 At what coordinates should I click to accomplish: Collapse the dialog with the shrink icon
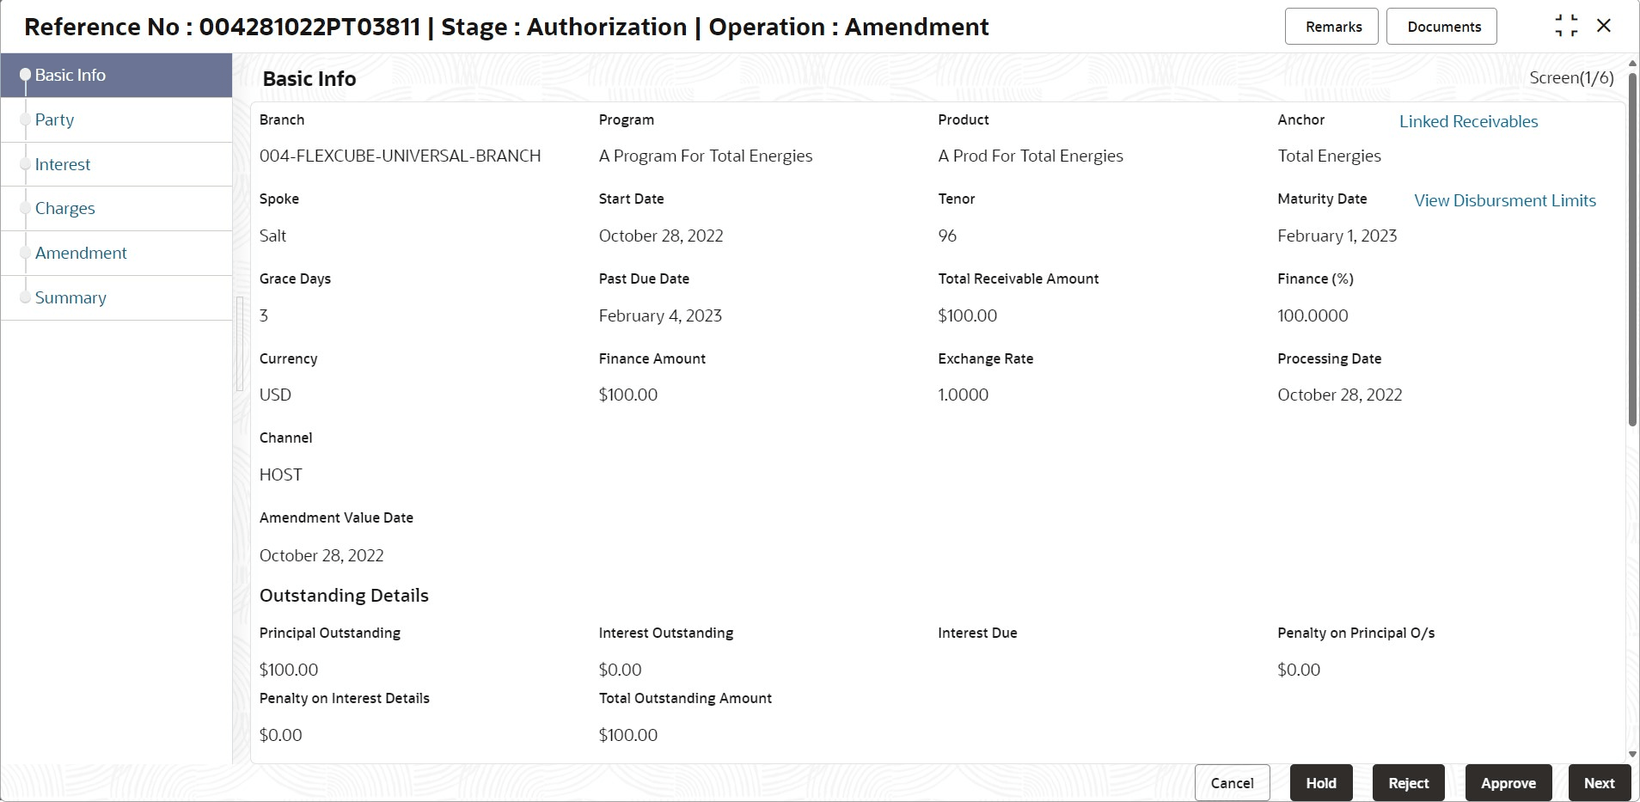click(1566, 26)
